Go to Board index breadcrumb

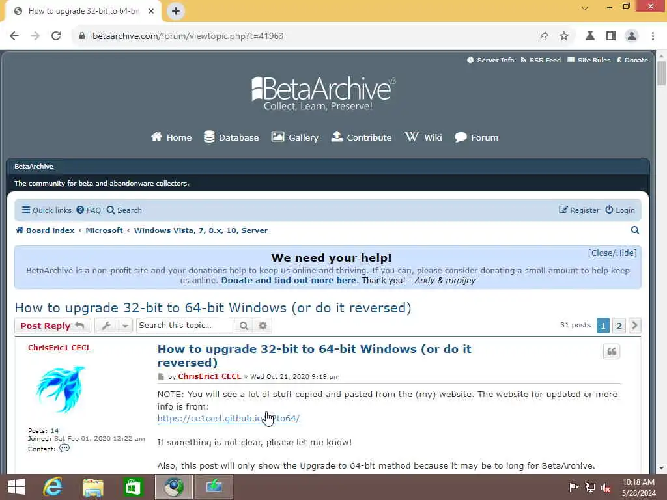tap(45, 230)
